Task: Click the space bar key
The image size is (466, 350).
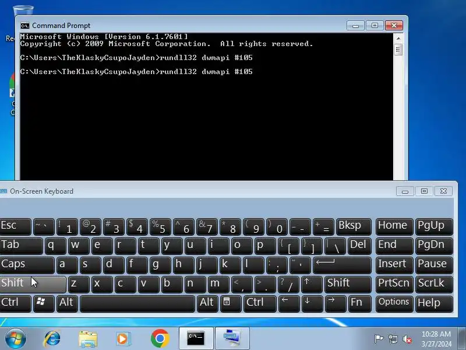Action: [x=137, y=303]
